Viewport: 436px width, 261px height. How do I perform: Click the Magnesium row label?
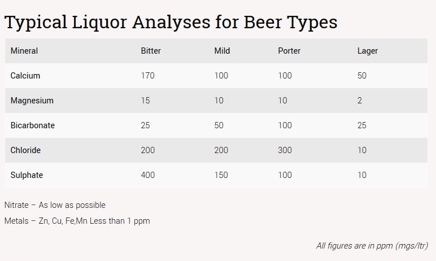point(32,101)
